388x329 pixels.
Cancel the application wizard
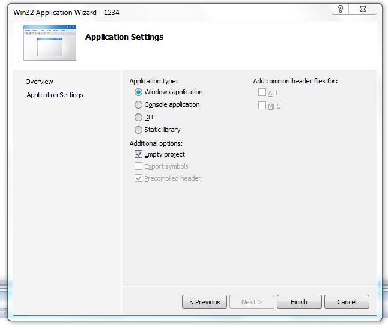point(347,302)
